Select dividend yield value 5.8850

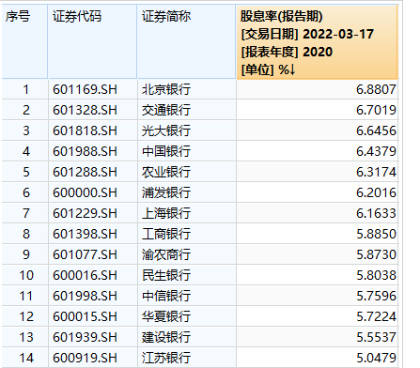(x=376, y=234)
